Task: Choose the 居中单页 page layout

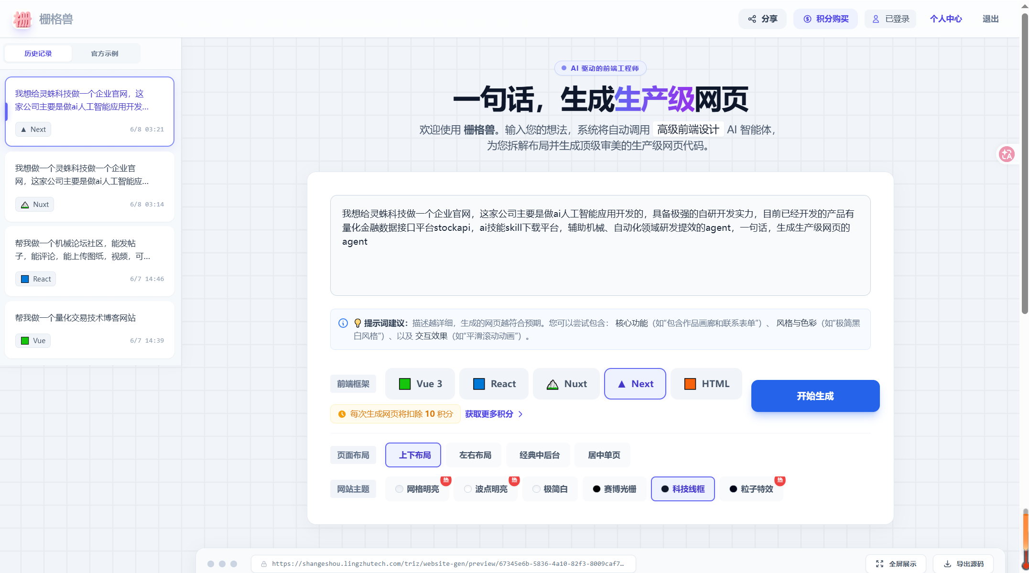Action: click(603, 455)
